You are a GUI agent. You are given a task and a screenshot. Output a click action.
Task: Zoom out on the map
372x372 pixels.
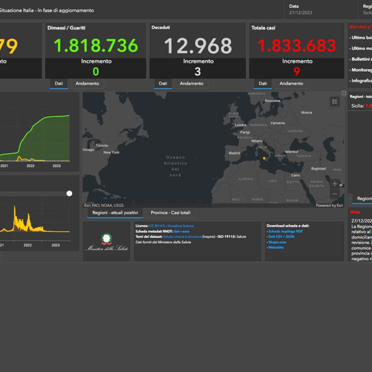[335, 194]
